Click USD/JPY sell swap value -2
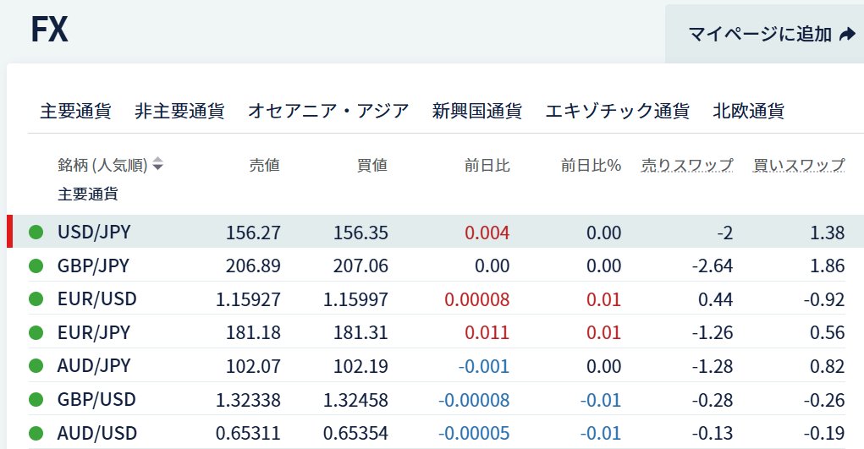This screenshot has height=449, width=864. (x=725, y=233)
